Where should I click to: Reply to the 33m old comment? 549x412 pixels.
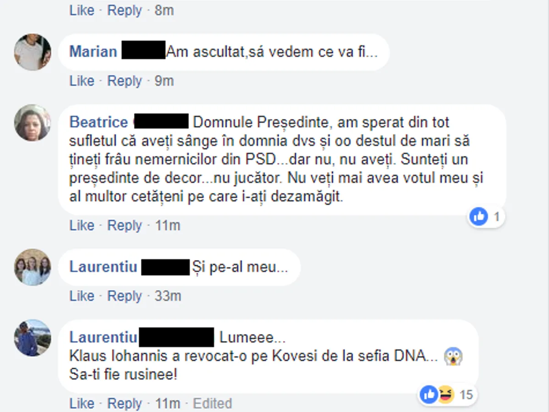124,296
